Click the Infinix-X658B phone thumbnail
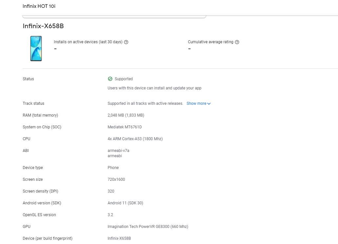Screen dimensions: 338x244 coord(36,48)
